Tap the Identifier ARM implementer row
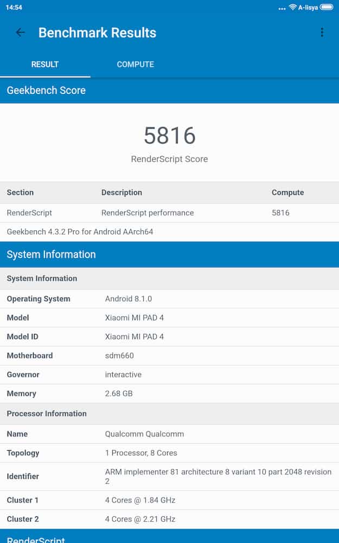The width and height of the screenshot is (339, 543). coord(169,476)
